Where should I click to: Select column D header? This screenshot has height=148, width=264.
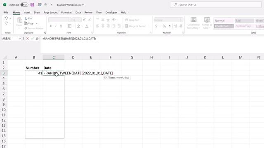pos(73,58)
